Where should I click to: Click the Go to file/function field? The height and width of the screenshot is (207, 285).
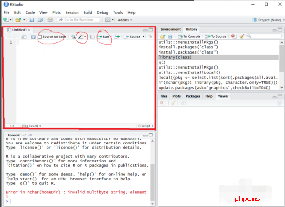pyautogui.click(x=78, y=20)
